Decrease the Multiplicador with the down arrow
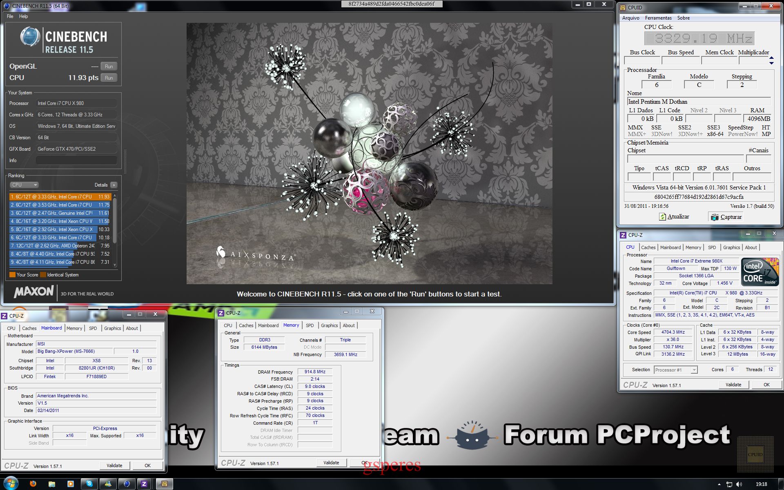 771,63
